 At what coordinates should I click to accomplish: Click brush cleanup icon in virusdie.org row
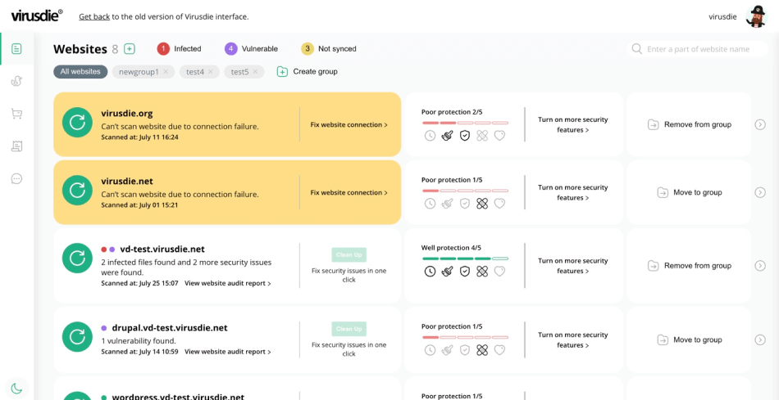[x=447, y=136]
